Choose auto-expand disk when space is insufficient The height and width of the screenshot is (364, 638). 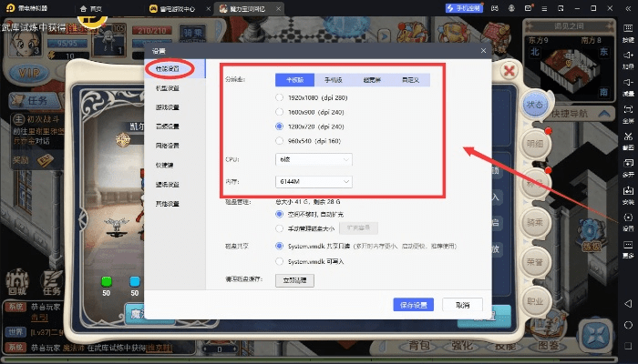pyautogui.click(x=279, y=214)
